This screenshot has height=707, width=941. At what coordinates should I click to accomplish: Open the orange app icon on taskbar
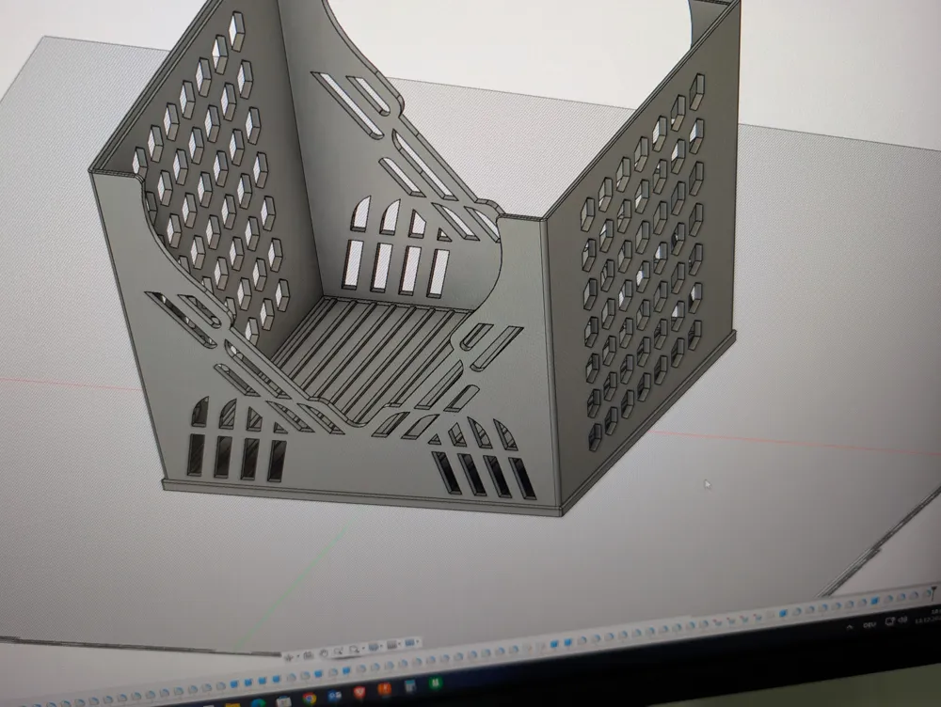pos(385,689)
